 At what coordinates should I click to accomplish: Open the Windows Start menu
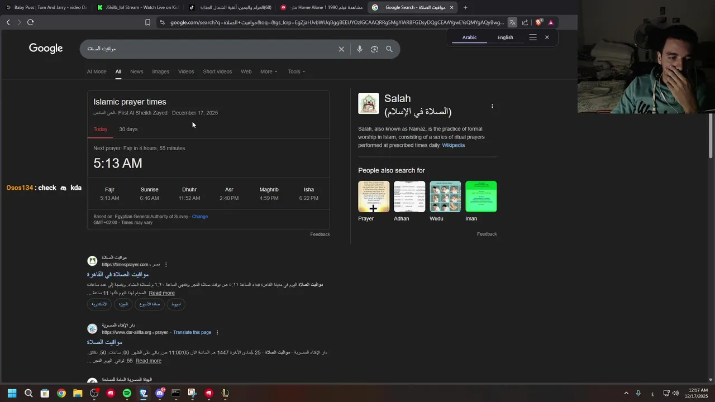pyautogui.click(x=12, y=393)
